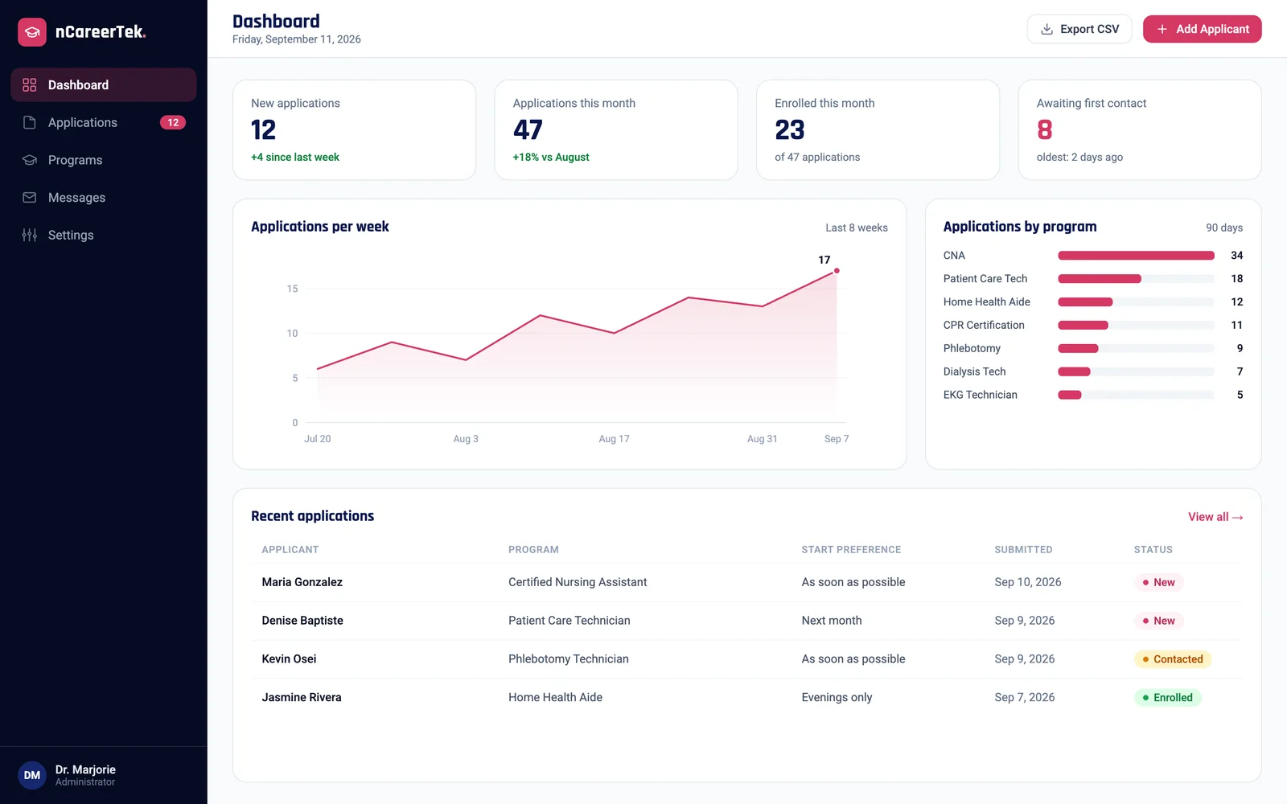Select the Patient Care Tech progress bar
Screen dimensions: 1287x804
coord(1136,279)
